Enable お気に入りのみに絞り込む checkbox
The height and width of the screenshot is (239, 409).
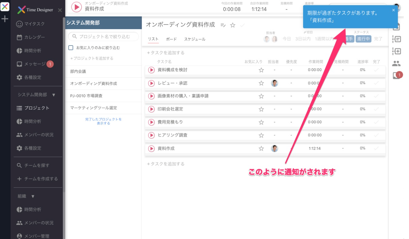pos(71,48)
